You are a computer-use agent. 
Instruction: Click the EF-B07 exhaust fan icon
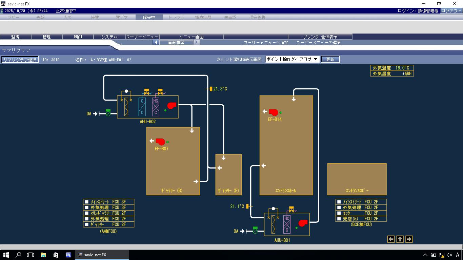[160, 142]
